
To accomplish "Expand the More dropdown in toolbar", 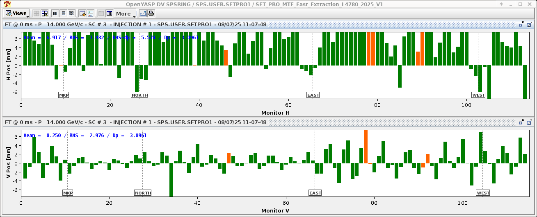I will coord(126,14).
